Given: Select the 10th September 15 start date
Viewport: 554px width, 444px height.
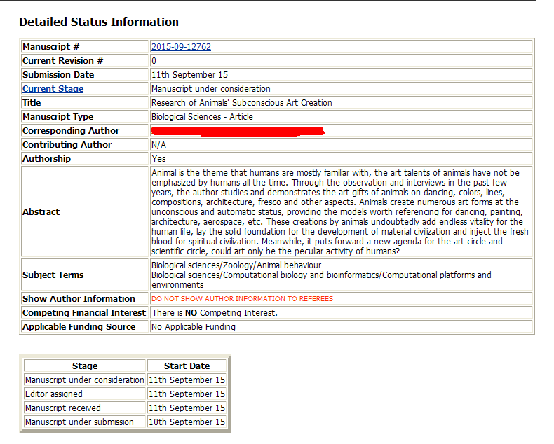Looking at the screenshot, I should 187,422.
